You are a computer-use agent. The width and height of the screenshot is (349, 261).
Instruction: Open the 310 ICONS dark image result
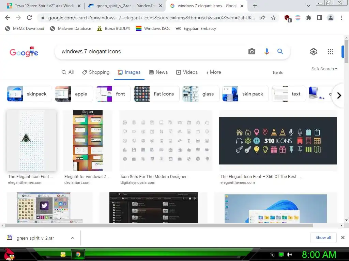(x=278, y=140)
